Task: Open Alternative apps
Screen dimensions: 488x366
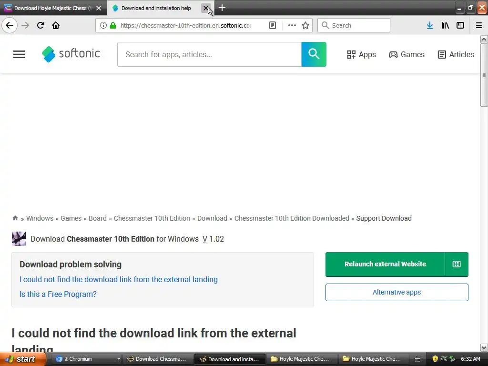Action: pyautogui.click(x=397, y=292)
